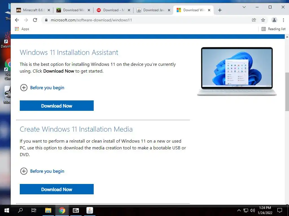This screenshot has width=289, height=216.
Task: Click the Chrome taskbar icon
Action: tap(62, 210)
